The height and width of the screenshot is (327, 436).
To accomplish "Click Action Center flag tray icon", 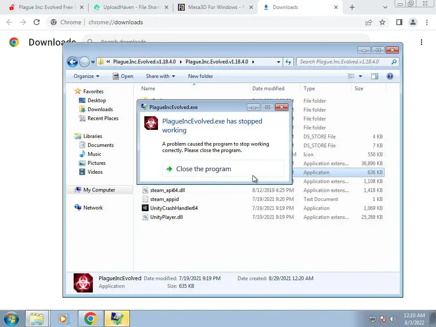I will point(383,319).
